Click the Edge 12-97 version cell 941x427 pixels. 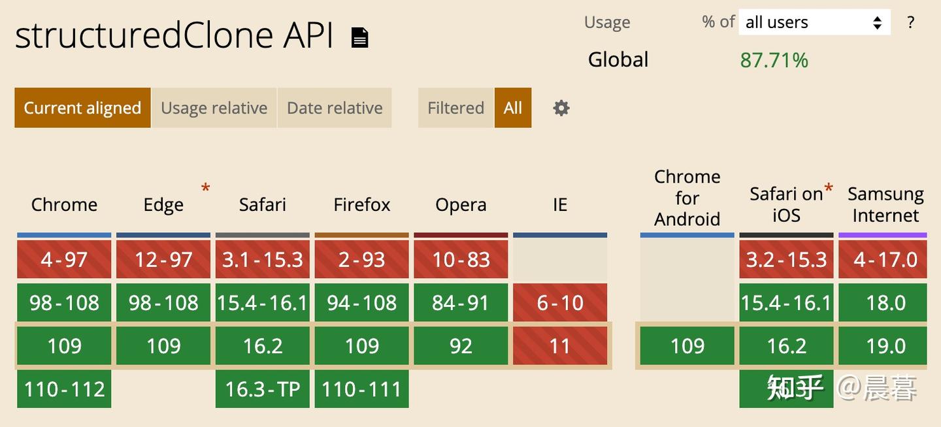(163, 259)
